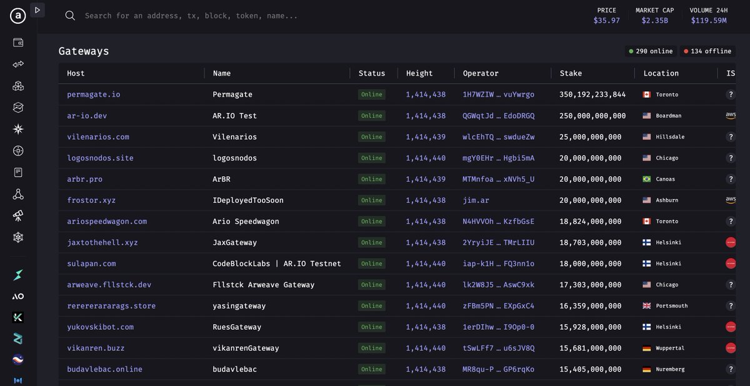Open the wallet icon in sidebar
Screen dimensions: 750x386
click(18, 42)
